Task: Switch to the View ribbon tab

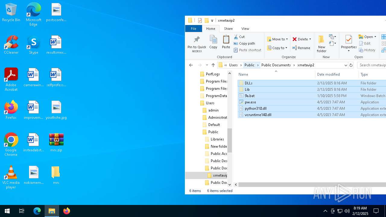Action: pyautogui.click(x=245, y=29)
